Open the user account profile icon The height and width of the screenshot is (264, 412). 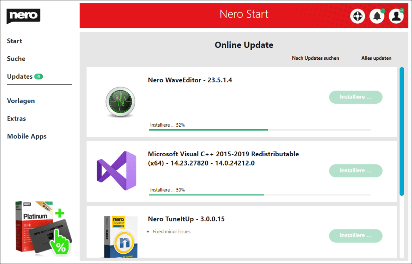point(396,16)
